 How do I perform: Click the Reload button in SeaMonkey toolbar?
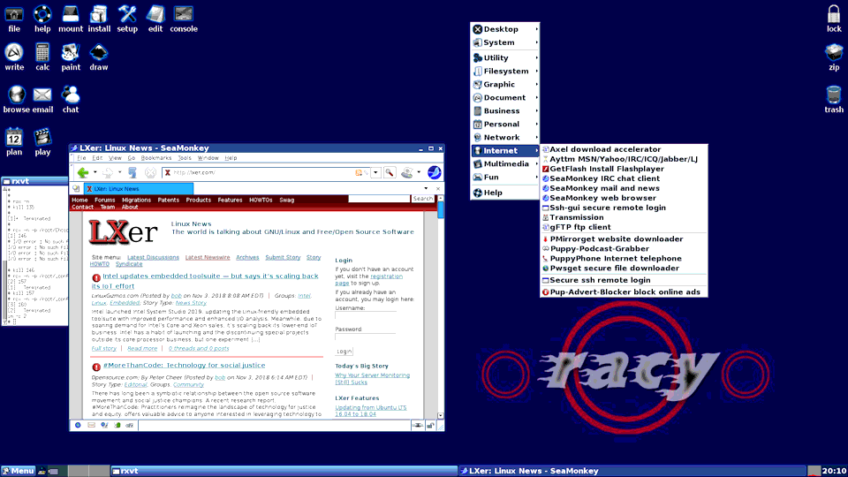tap(132, 172)
